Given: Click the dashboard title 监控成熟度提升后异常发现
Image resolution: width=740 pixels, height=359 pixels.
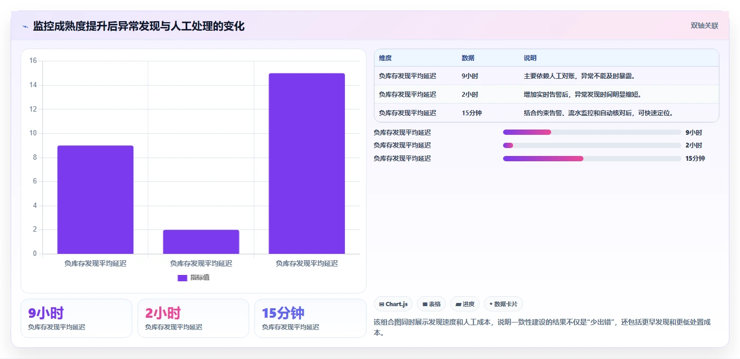Looking at the screenshot, I should 139,26.
